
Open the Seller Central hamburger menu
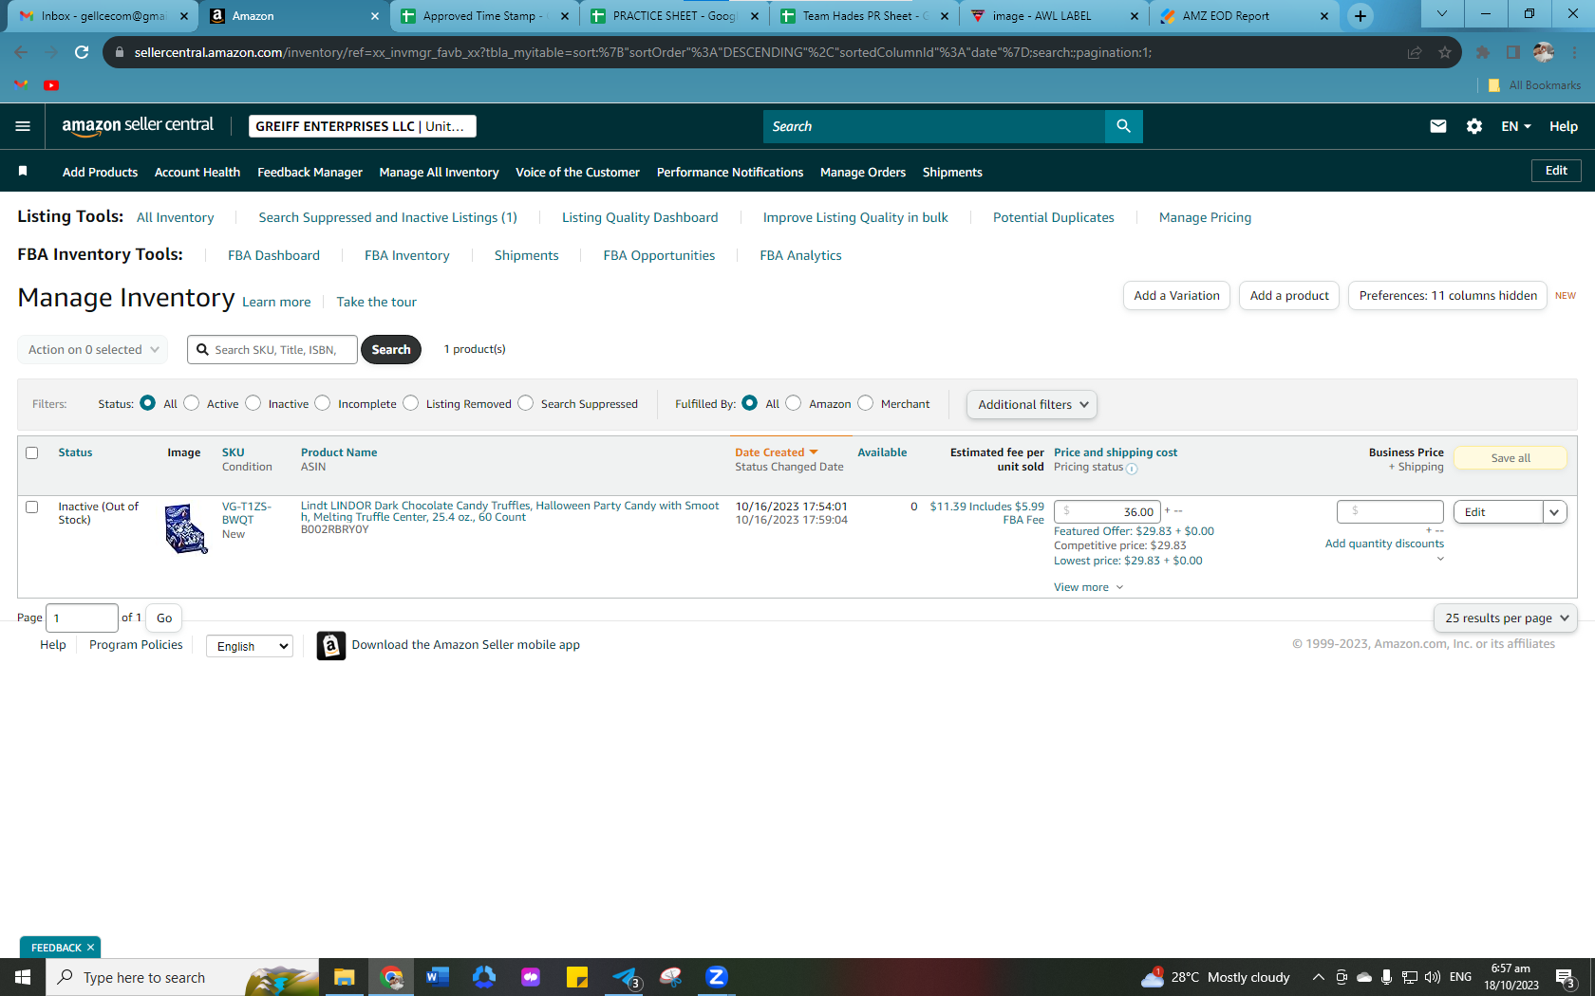pyautogui.click(x=23, y=126)
